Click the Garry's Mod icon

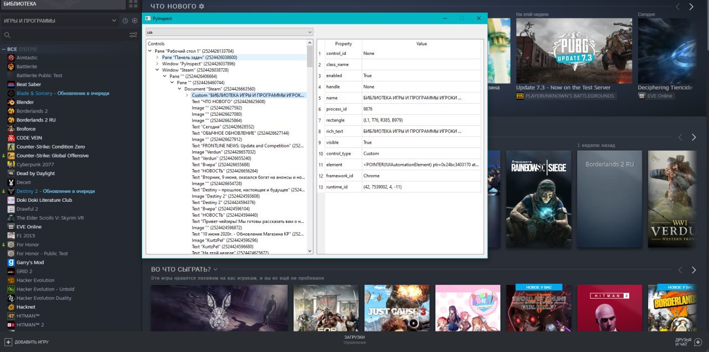click(11, 262)
